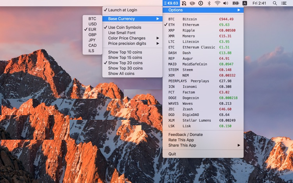Screen dimensions: 293x183
Task: Select the Litecoin LTC row
Action: 203,42
